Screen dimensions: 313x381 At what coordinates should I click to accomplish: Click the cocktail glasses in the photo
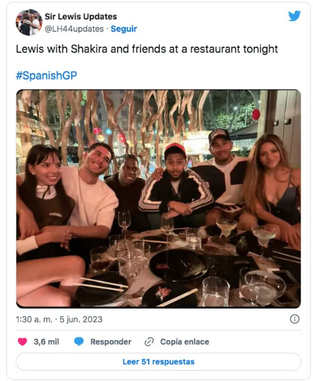[x=245, y=233]
